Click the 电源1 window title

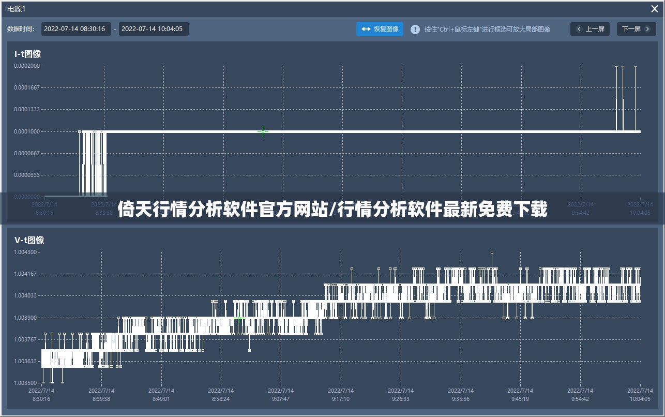(x=16, y=9)
